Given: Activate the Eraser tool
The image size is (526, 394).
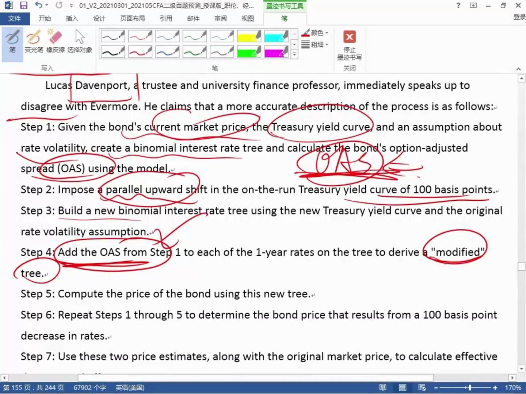Looking at the screenshot, I should pos(56,42).
